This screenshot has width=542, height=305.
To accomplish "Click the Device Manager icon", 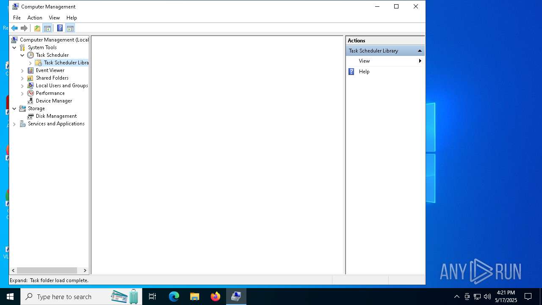I will [x=30, y=101].
